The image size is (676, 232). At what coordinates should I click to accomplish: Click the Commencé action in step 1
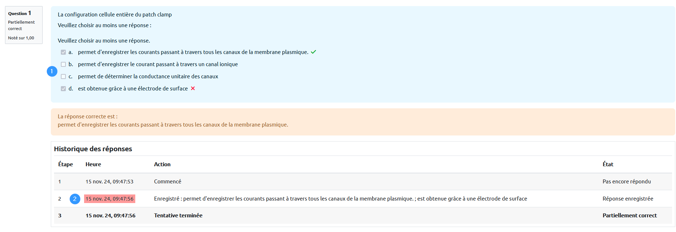point(167,182)
